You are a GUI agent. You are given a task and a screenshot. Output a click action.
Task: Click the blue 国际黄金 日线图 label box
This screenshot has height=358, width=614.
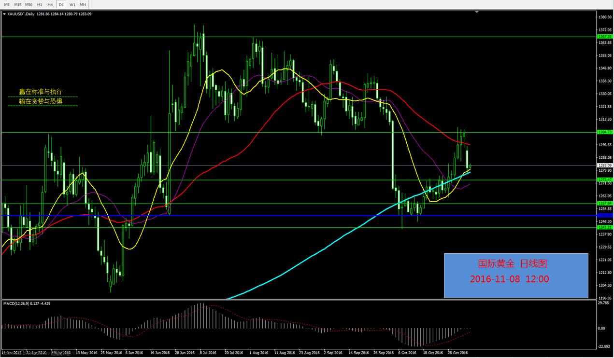pyautogui.click(x=516, y=275)
